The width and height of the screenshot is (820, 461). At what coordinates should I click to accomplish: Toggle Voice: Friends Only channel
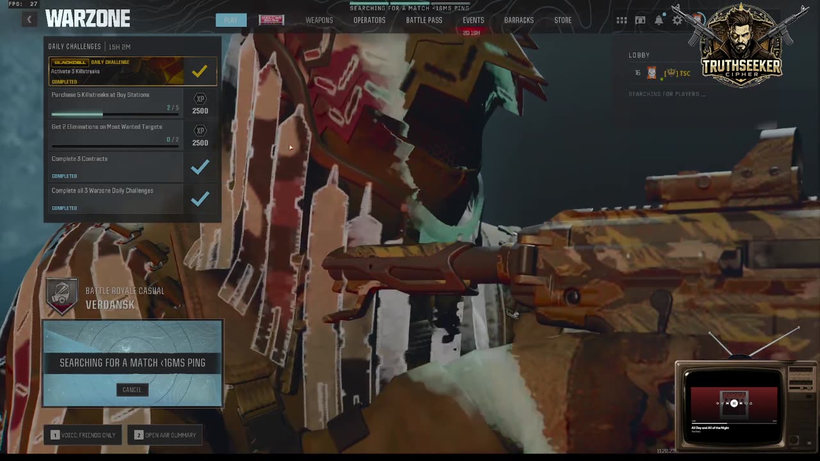point(83,435)
